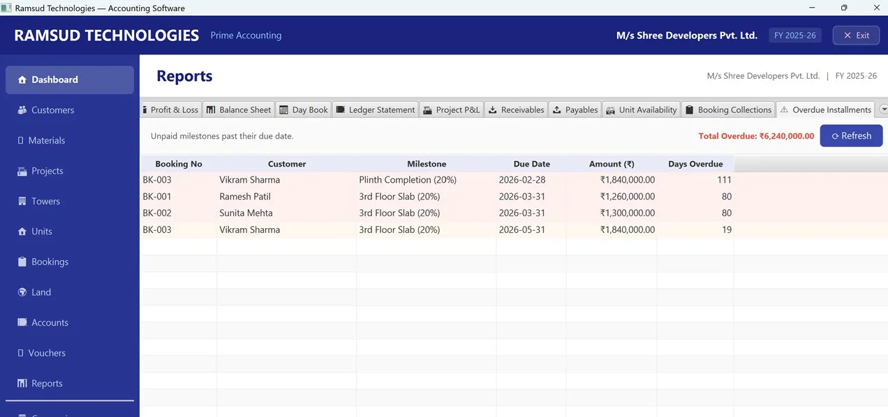Image resolution: width=888 pixels, height=417 pixels.
Task: Sort by the Amount (₹) column header
Action: (612, 164)
